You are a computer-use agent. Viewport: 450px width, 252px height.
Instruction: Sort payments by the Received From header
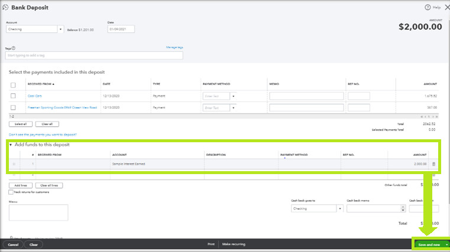41,84
